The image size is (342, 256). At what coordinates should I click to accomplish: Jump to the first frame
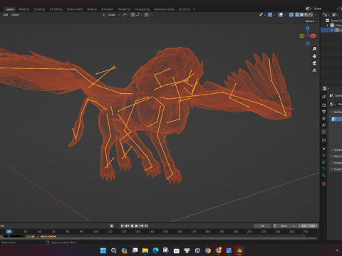coord(122,226)
